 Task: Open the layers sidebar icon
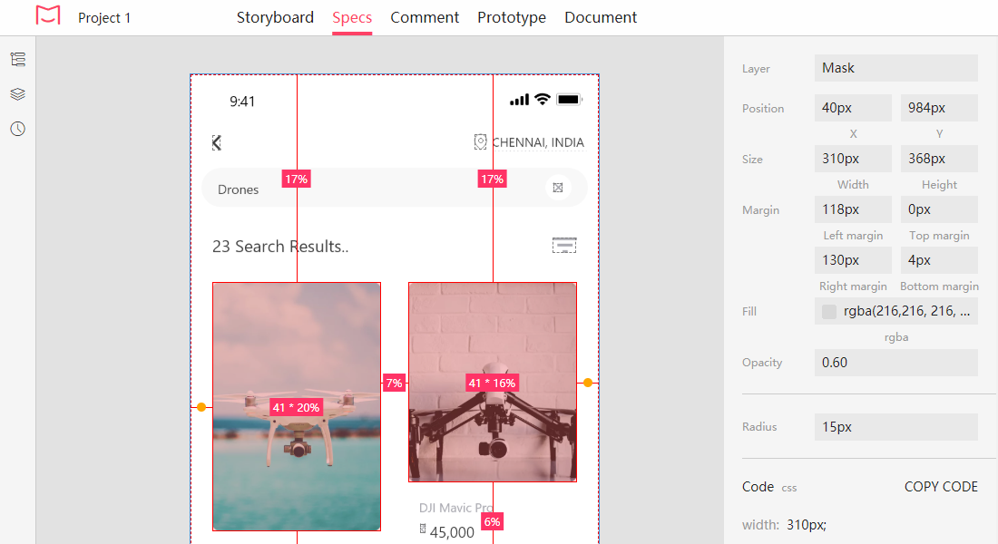click(18, 94)
